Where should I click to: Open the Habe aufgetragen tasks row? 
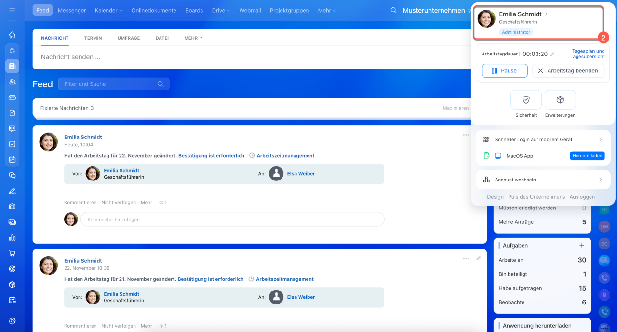click(542, 288)
